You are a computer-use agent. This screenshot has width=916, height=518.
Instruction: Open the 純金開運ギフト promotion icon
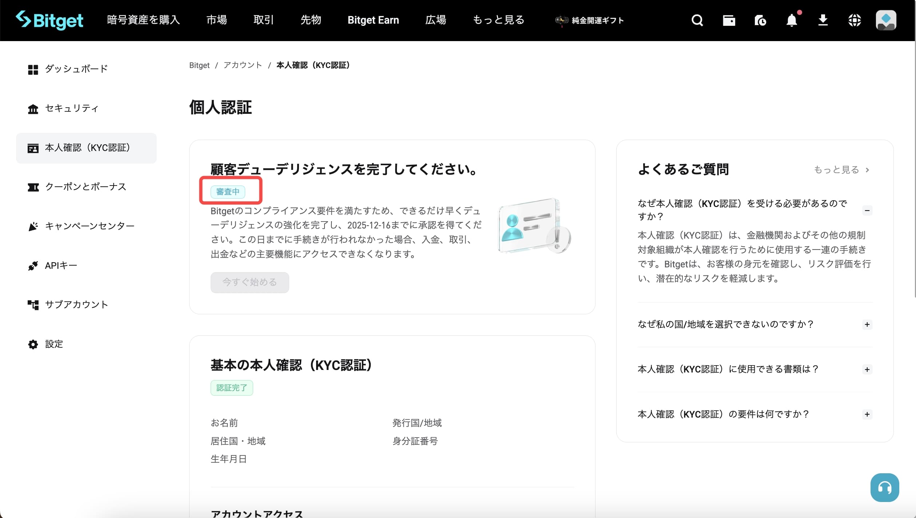(561, 21)
